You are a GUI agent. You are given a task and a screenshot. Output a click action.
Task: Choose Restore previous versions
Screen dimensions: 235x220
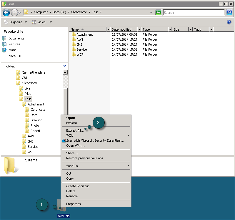(x=96, y=158)
